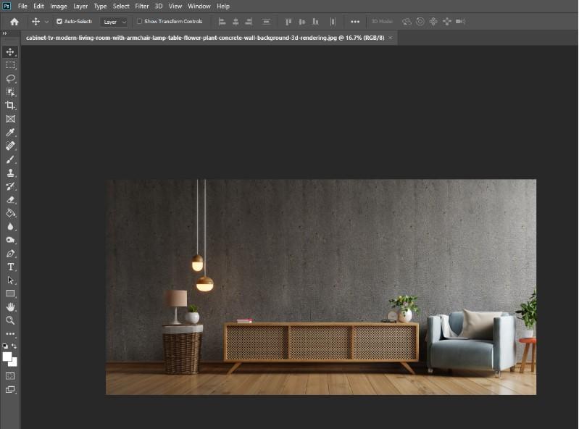Select the Move tool in the toolbar
The width and height of the screenshot is (579, 429).
(10, 51)
